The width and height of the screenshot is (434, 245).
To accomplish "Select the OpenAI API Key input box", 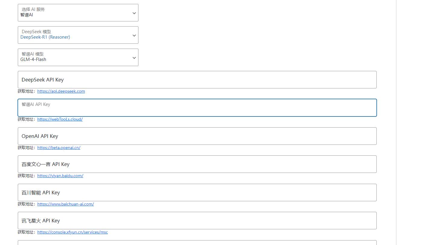I will click(197, 136).
